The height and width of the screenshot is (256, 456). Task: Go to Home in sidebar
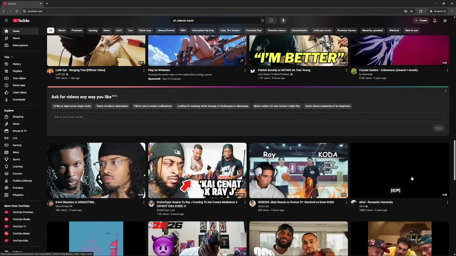[20, 31]
